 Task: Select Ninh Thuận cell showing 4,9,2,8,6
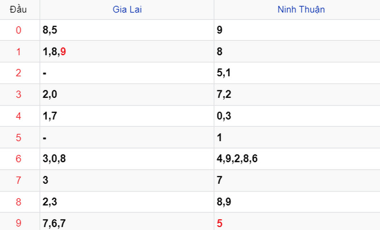[x=297, y=159]
